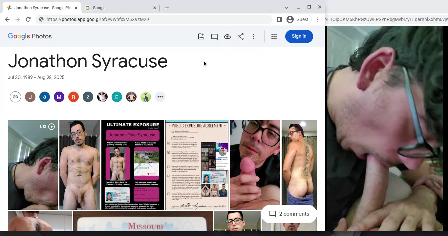View site information icon in the address bar

point(41,19)
